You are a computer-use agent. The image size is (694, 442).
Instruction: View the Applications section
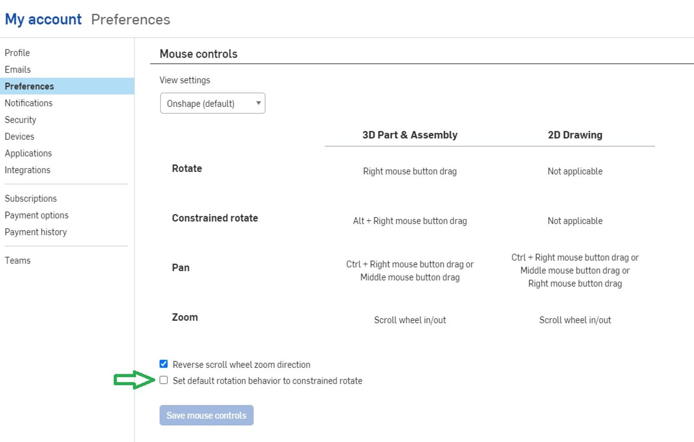28,153
